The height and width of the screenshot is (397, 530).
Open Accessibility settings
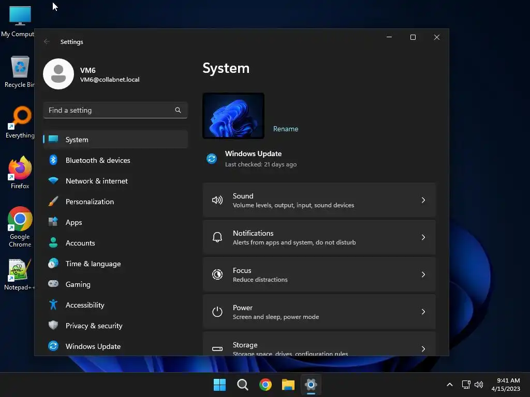115,305
